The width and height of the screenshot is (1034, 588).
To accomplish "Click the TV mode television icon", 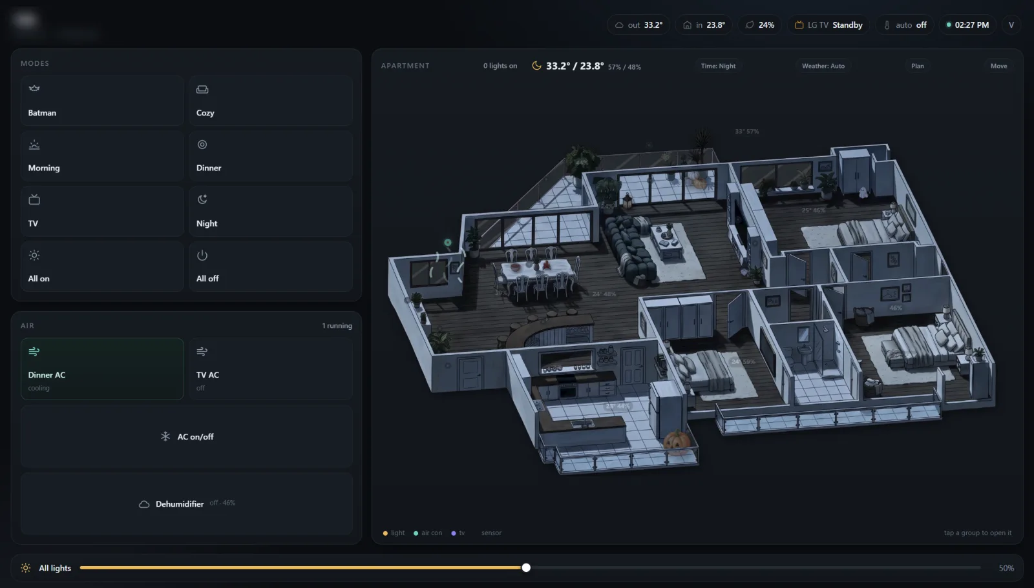I will coord(34,199).
